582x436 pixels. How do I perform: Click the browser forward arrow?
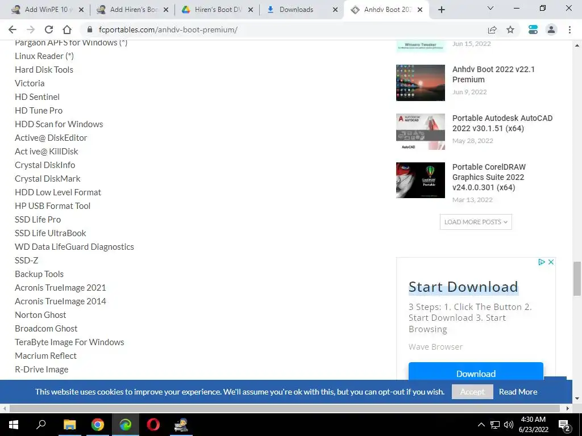coord(31,30)
